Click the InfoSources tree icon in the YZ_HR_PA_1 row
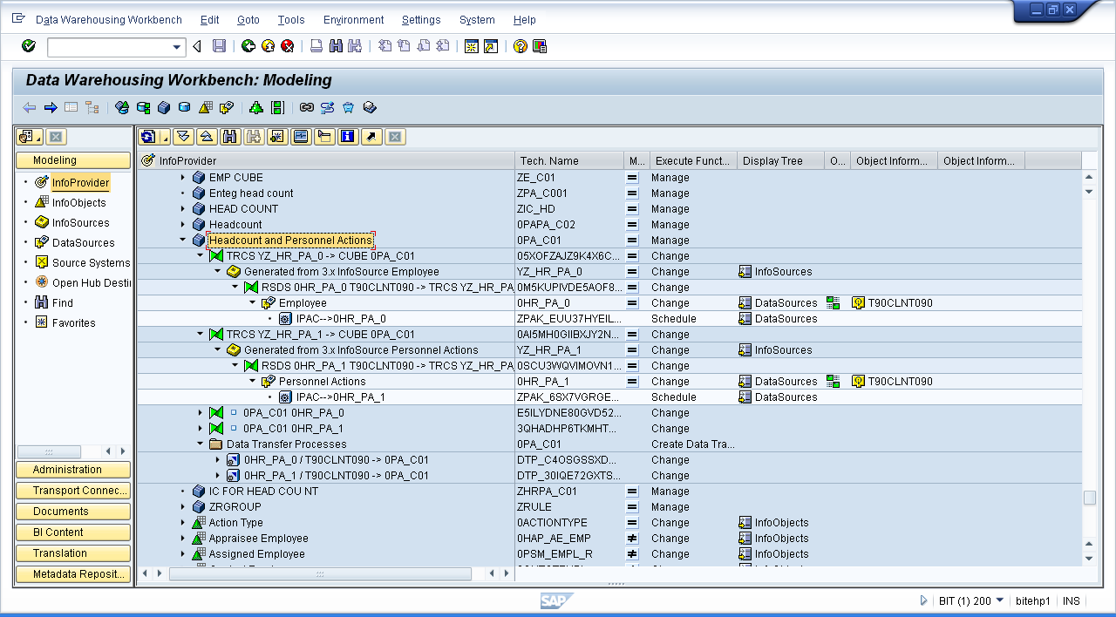The height and width of the screenshot is (617, 1116). (745, 349)
